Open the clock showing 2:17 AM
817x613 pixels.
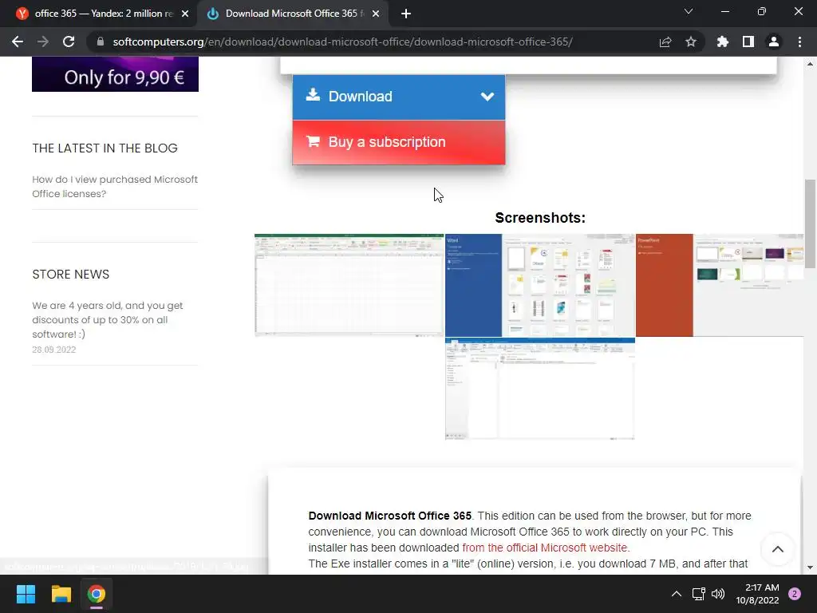(x=757, y=594)
